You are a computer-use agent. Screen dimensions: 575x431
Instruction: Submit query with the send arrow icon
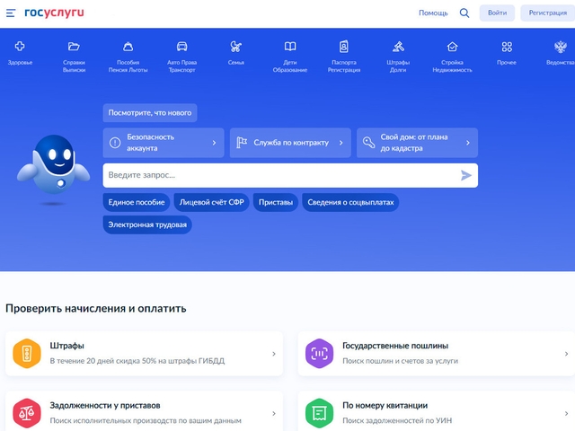point(465,176)
